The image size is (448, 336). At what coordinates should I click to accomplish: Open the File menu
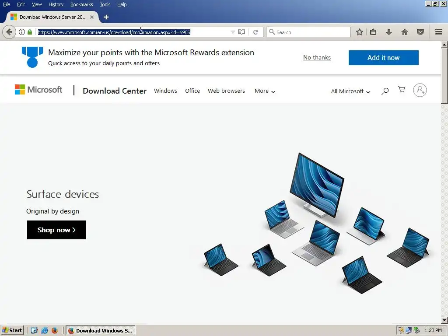7,4
